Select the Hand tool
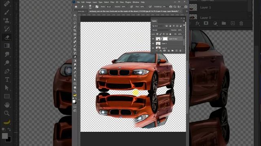The height and width of the screenshot is (146, 261). (75, 88)
